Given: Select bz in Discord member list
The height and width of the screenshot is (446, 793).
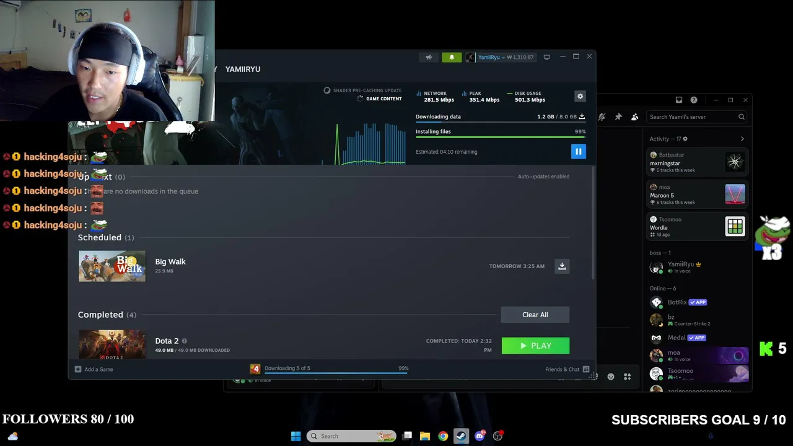Looking at the screenshot, I should tap(697, 320).
